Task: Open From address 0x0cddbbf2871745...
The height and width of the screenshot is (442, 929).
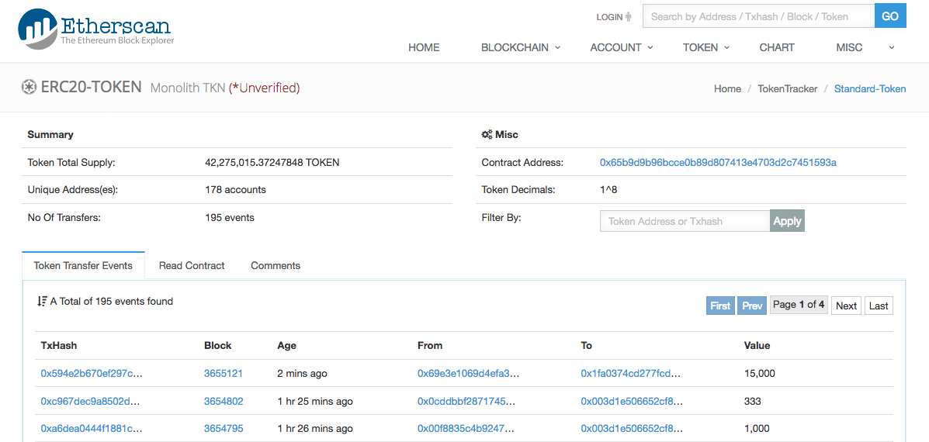Action: (466, 401)
